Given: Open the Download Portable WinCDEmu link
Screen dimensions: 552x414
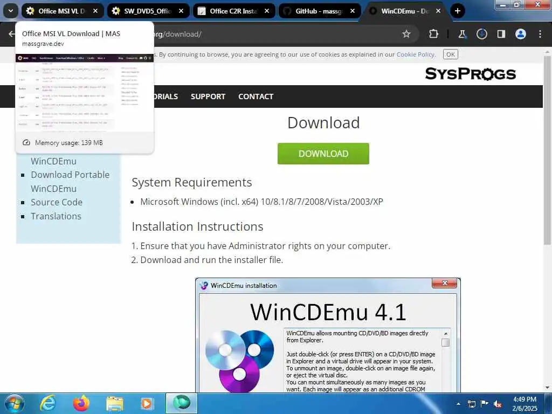Looking at the screenshot, I should [70, 182].
